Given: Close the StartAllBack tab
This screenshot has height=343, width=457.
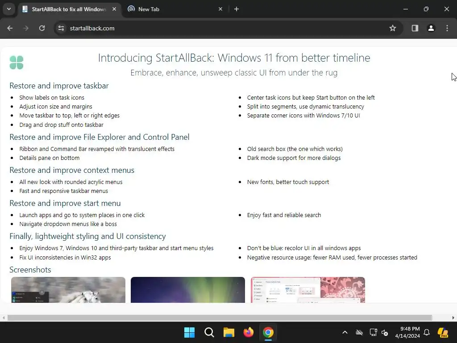Looking at the screenshot, I should coord(114,9).
